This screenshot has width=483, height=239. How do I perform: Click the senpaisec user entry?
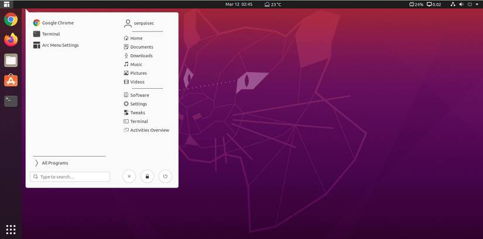[139, 23]
